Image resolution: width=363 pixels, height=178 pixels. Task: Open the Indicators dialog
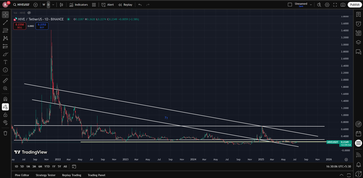[78, 5]
